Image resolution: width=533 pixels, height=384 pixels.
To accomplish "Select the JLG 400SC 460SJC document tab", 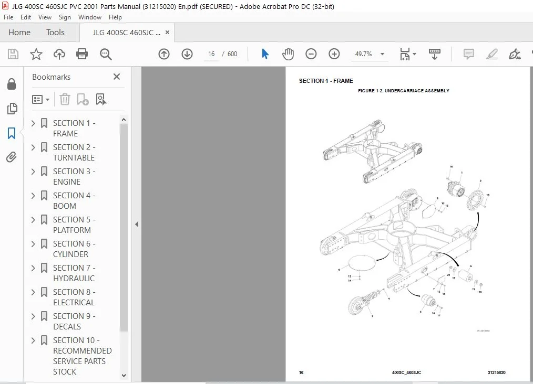I will pos(127,33).
